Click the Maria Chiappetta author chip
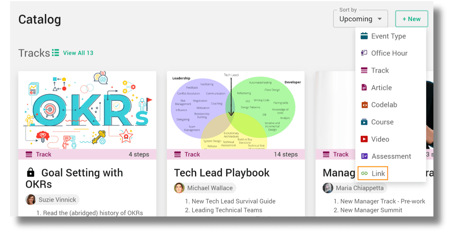The height and width of the screenshot is (233, 458). click(355, 188)
